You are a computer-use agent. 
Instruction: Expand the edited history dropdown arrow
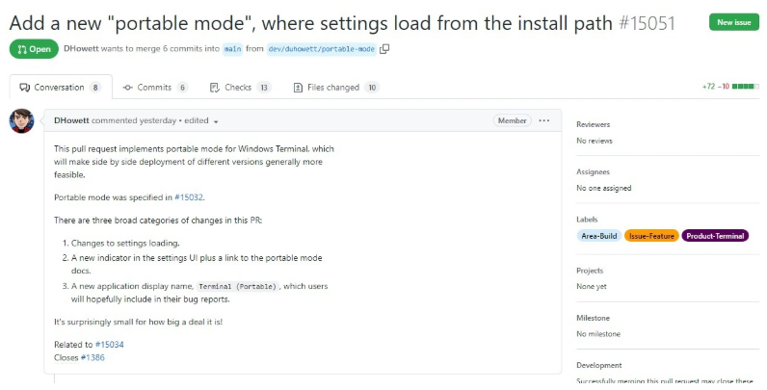216,121
